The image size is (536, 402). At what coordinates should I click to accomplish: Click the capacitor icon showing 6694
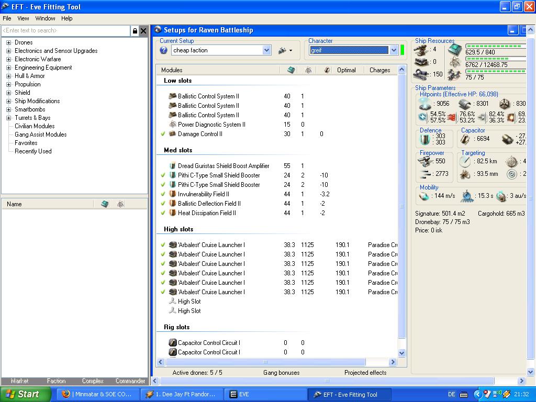(x=465, y=139)
